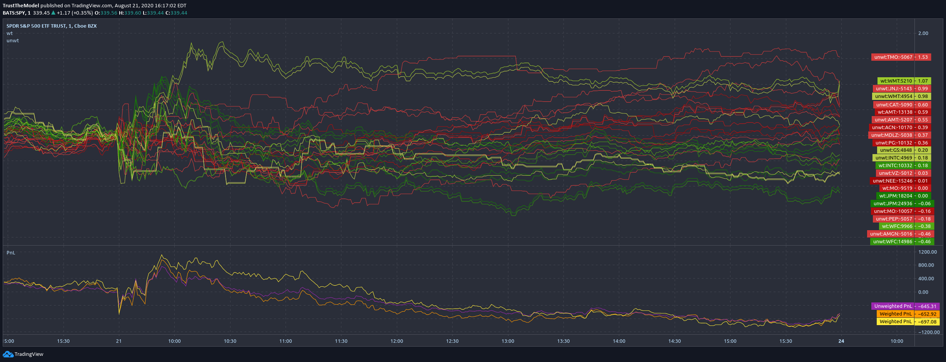Click the orange Weighted PnL -652.92 label
Screen dimensions: 946x362
tap(908, 314)
